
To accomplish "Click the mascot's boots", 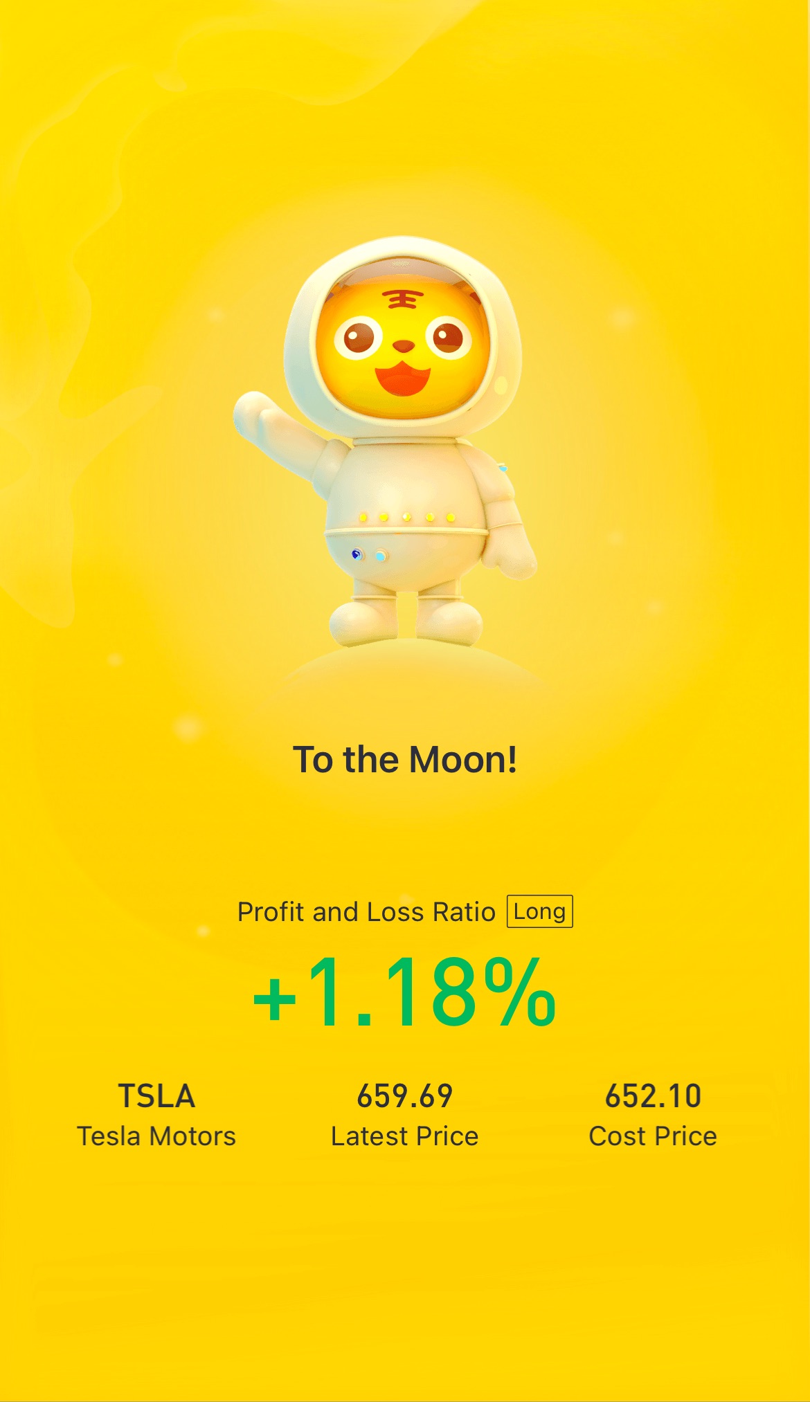I will [406, 619].
